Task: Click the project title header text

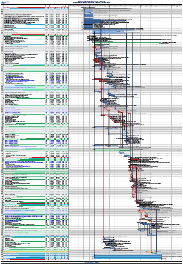Action: (91, 2)
